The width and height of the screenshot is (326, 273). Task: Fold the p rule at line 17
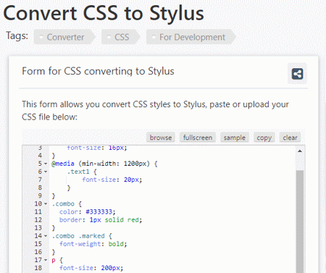click(x=46, y=260)
